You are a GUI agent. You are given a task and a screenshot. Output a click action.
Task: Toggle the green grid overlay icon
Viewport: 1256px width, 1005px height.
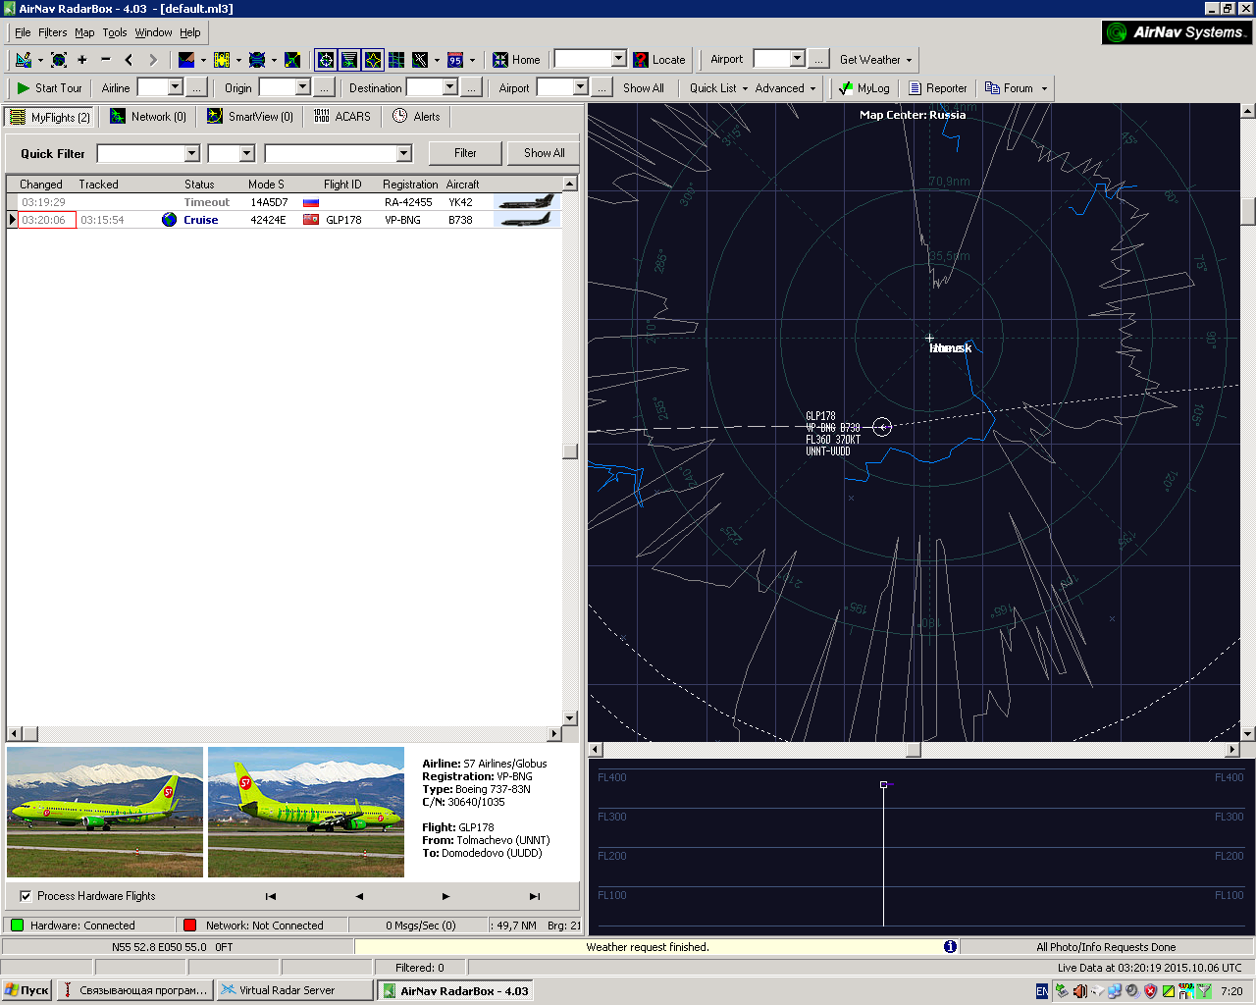click(396, 60)
